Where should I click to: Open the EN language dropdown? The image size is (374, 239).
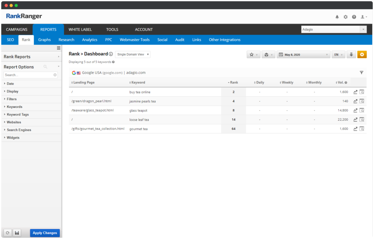coord(338,55)
